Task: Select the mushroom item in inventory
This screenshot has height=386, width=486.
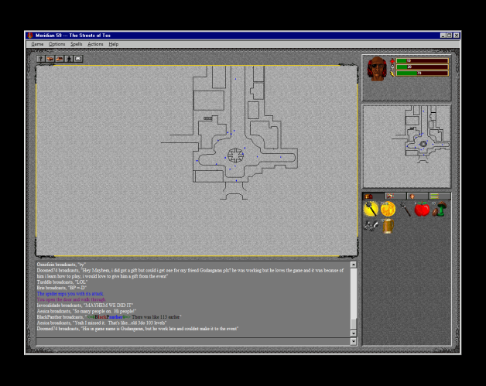Action: [440, 209]
